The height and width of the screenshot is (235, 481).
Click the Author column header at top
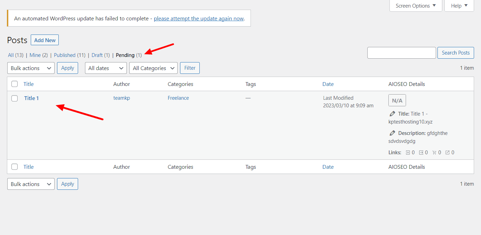click(122, 84)
